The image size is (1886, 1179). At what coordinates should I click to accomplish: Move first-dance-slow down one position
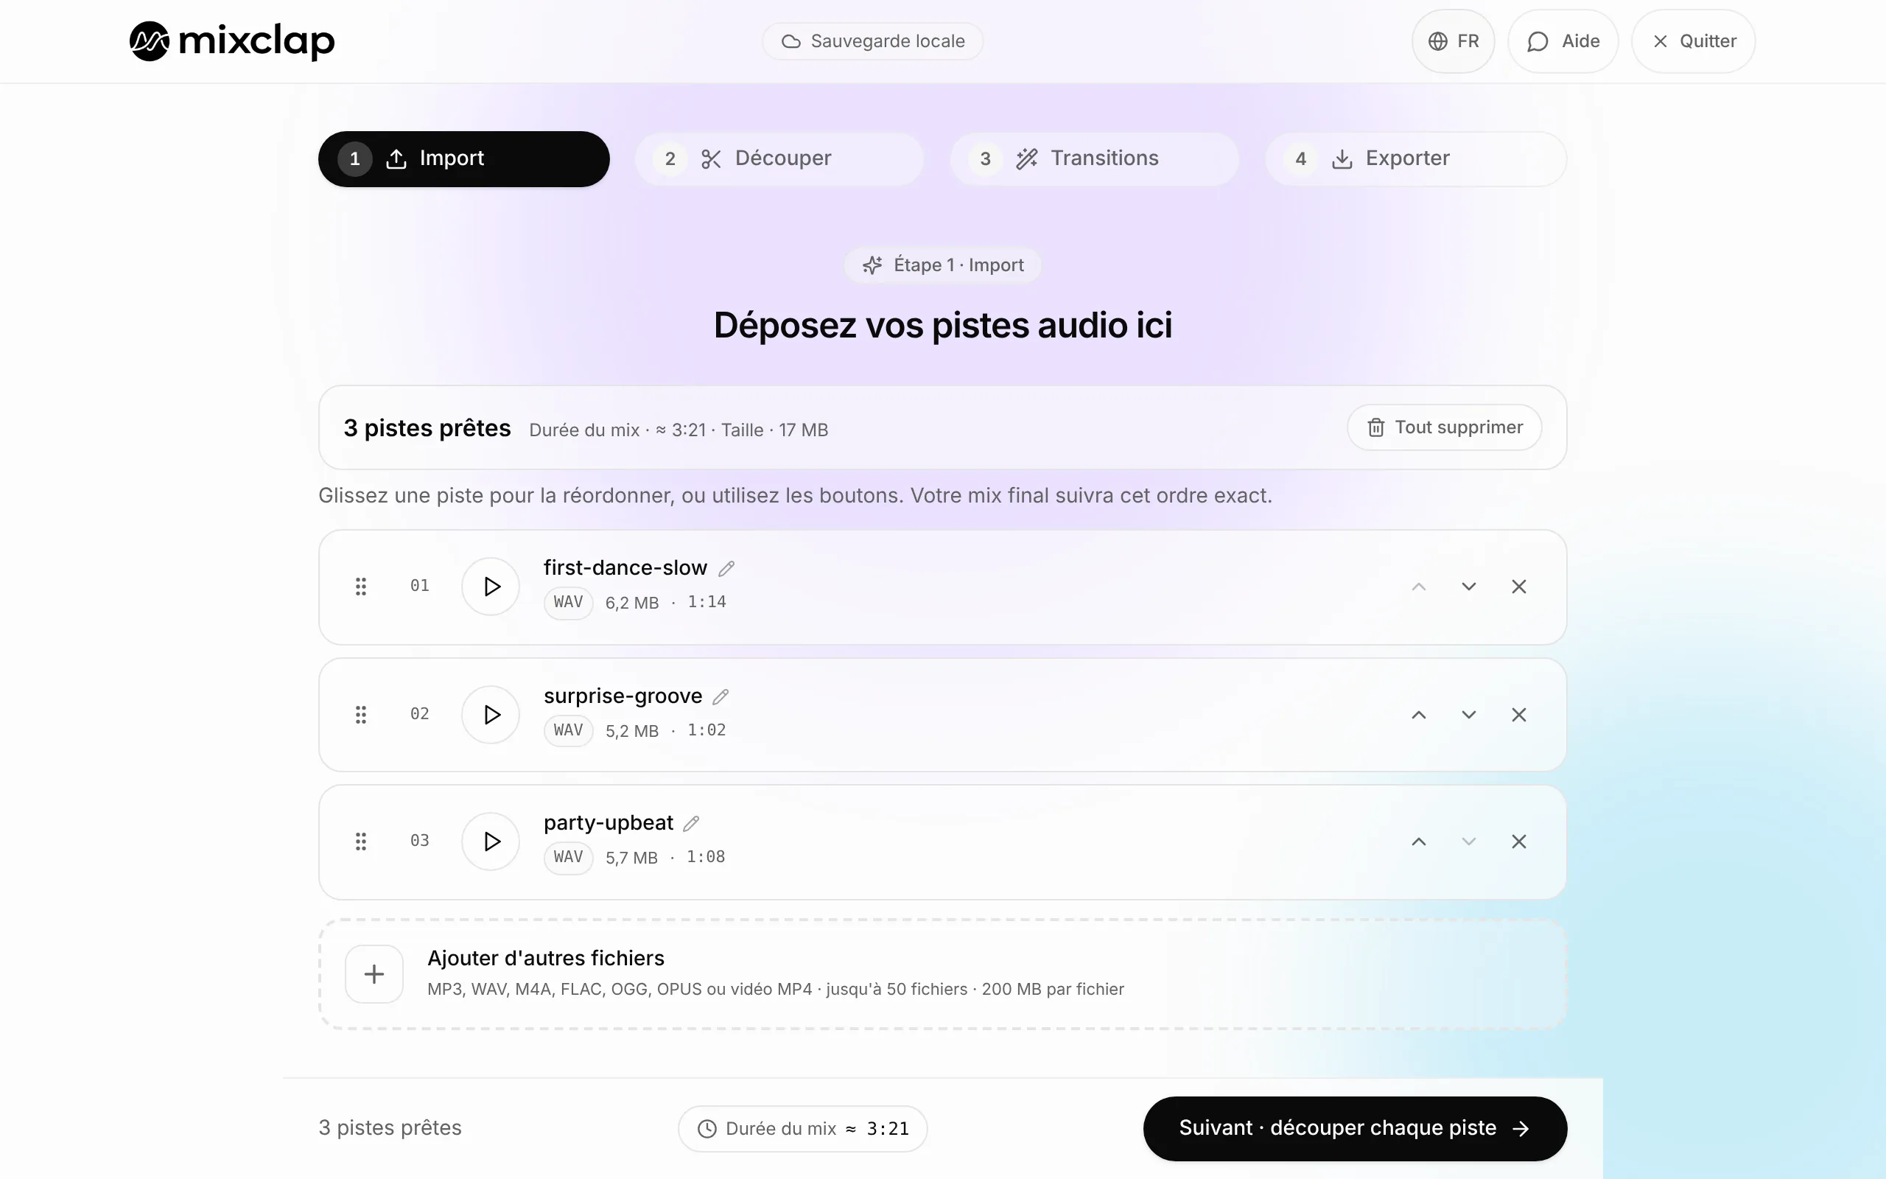[x=1469, y=587]
